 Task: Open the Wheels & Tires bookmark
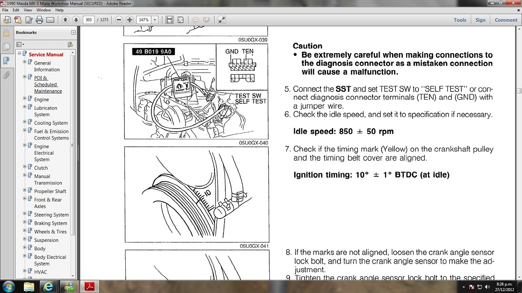[x=50, y=232]
